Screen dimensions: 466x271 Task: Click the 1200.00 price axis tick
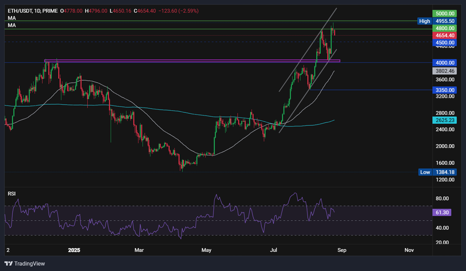(x=445, y=180)
